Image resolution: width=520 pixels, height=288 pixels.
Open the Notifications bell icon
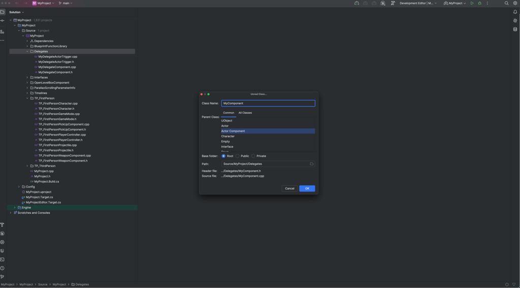click(x=515, y=12)
